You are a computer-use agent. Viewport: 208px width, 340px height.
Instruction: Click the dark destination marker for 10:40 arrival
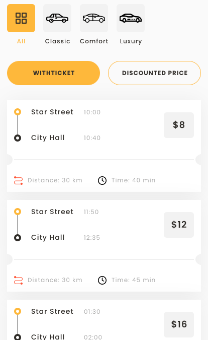(18, 138)
